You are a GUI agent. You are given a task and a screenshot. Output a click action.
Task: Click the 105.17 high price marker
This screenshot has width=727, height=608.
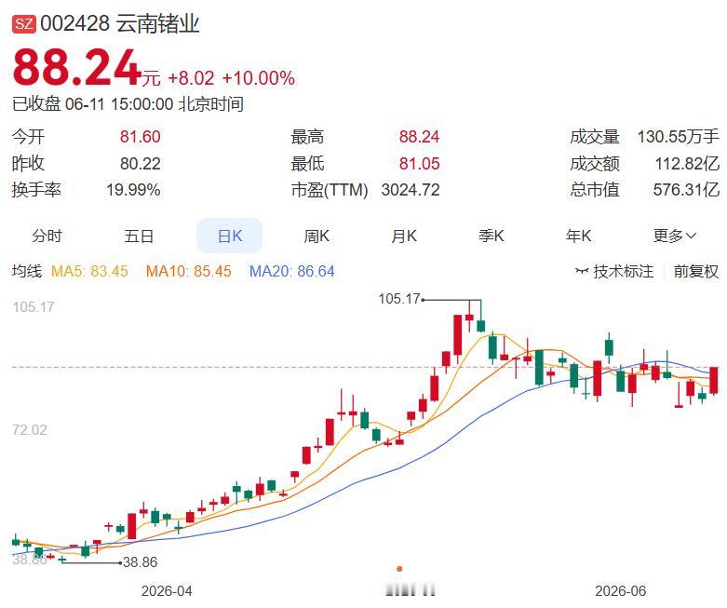click(x=399, y=299)
